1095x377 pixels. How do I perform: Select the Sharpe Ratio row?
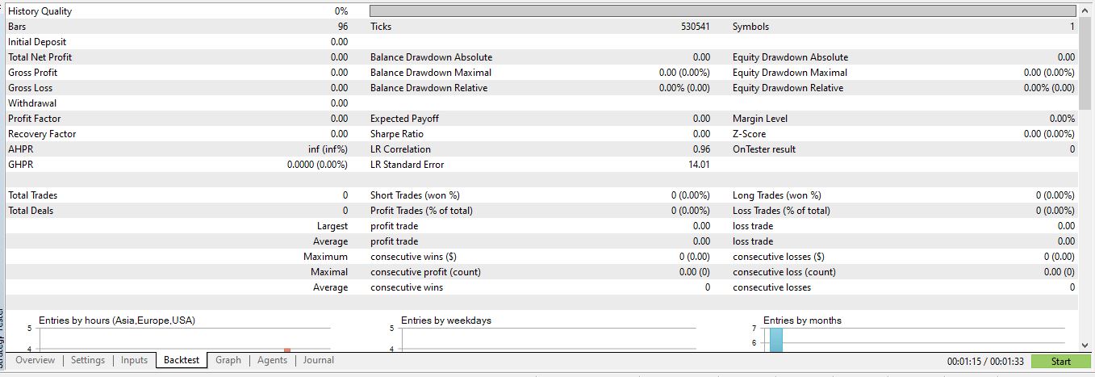(x=541, y=134)
